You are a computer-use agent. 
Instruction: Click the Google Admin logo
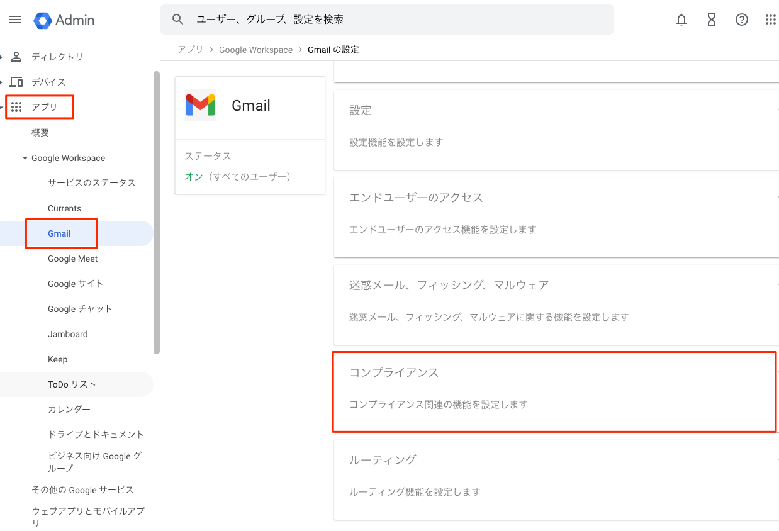pos(64,20)
